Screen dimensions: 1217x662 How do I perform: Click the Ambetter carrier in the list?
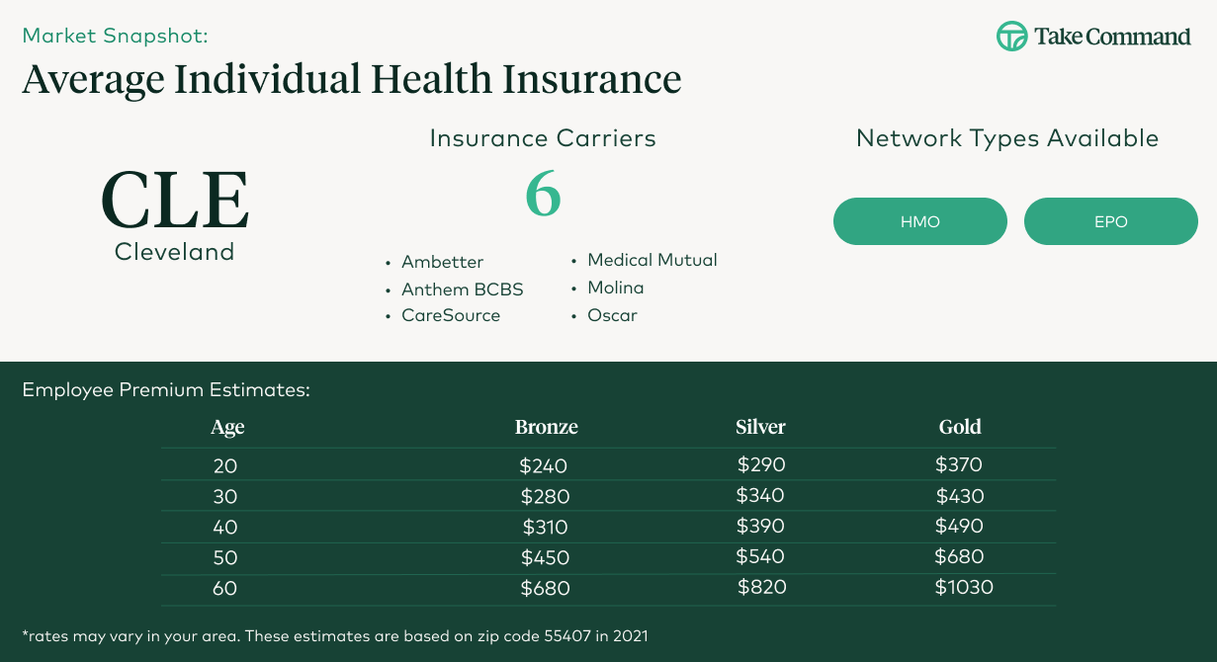click(x=442, y=262)
